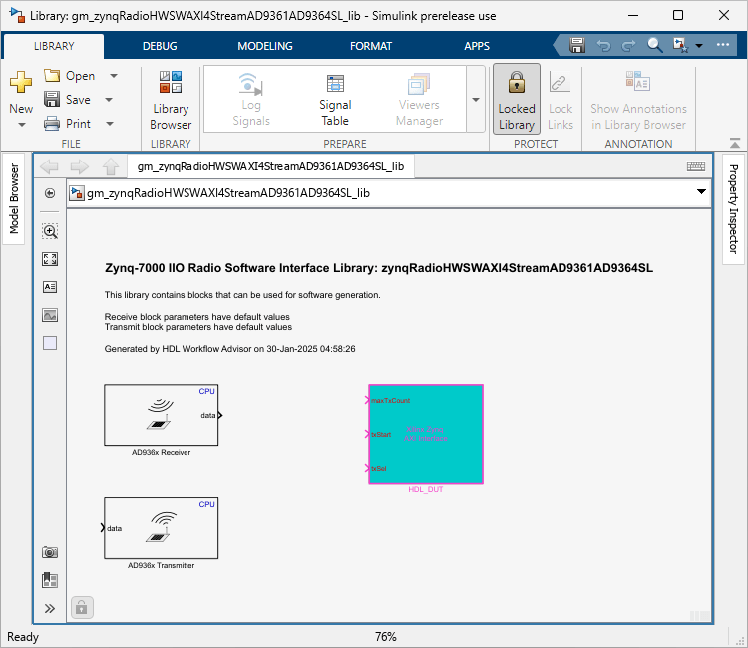748x648 pixels.
Task: Print using the Print icon
Action: 52,124
